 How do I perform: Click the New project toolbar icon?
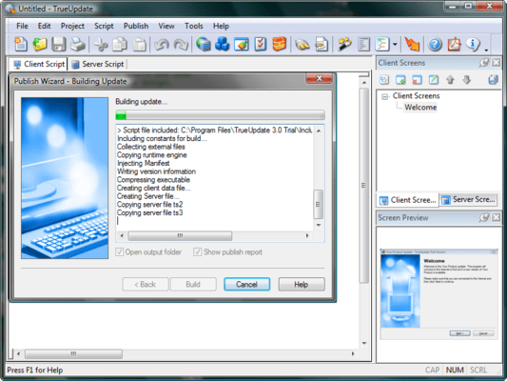coord(21,44)
